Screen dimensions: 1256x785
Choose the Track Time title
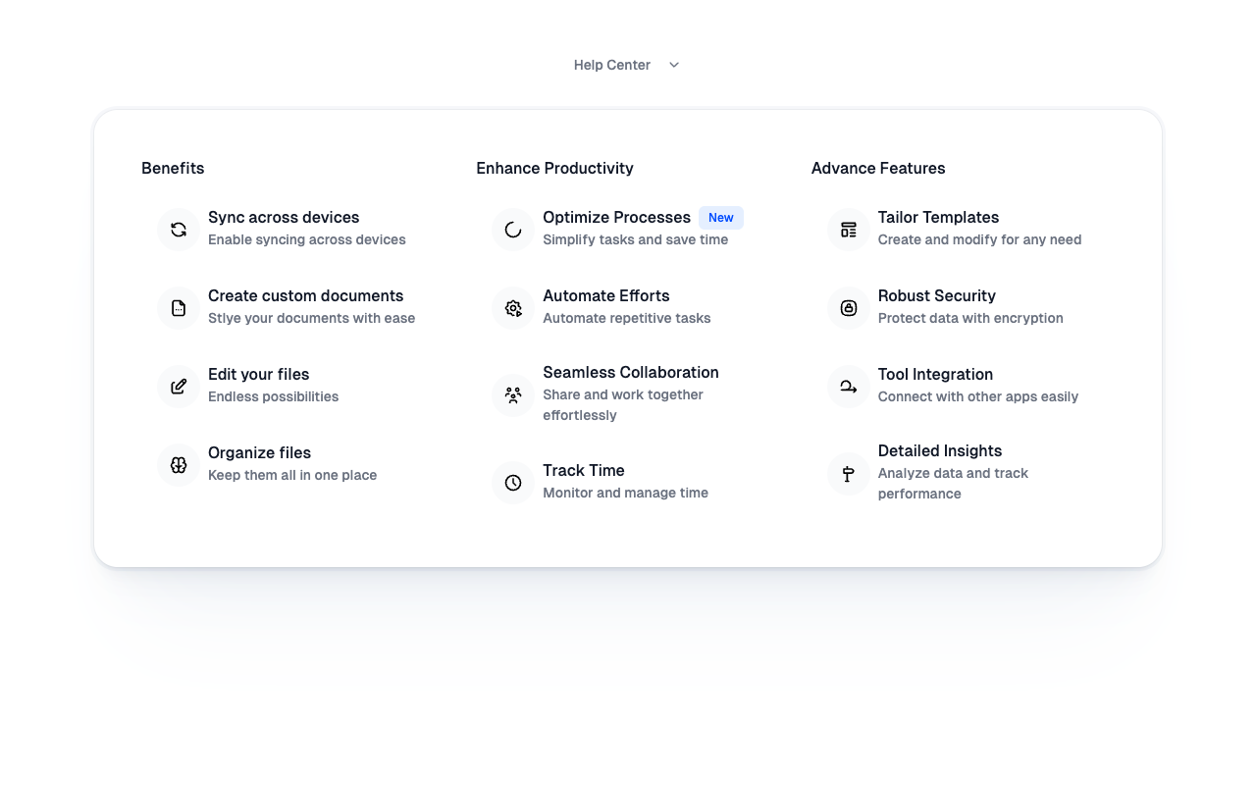click(x=584, y=470)
